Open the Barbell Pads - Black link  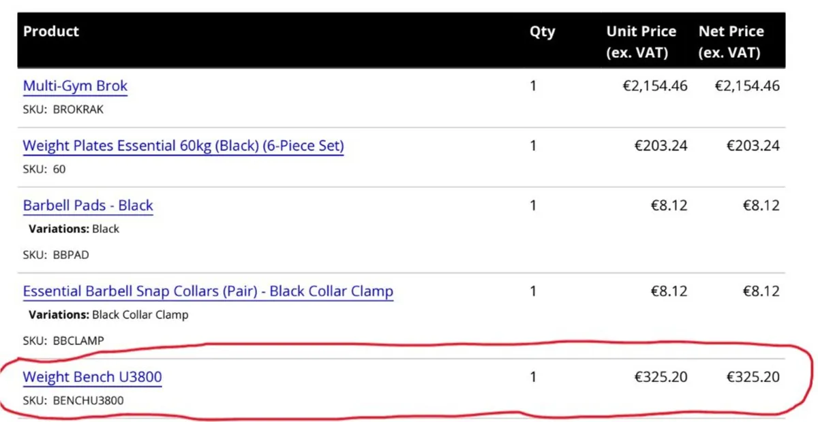point(88,206)
